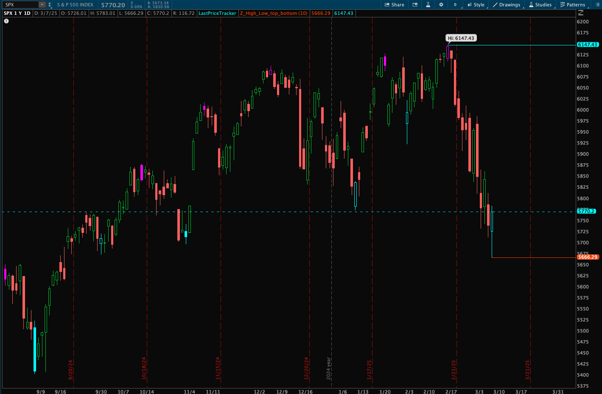This screenshot has width=602, height=394.
Task: Click the S & P 500 INDEX description
Action: 75,5
